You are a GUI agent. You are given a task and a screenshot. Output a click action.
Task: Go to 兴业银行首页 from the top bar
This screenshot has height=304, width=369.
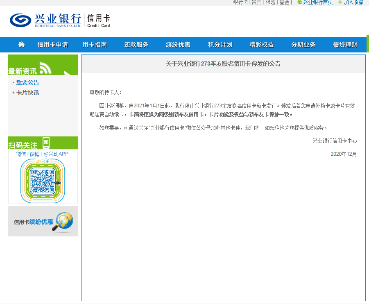pos(318,2)
